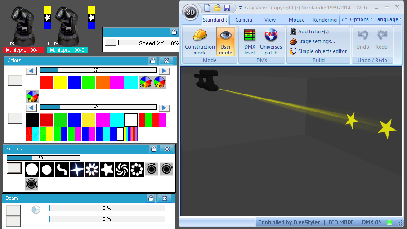Click the Construction mode helmet icon

pyautogui.click(x=200, y=35)
